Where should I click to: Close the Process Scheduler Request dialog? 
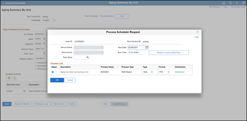[x=197, y=32]
